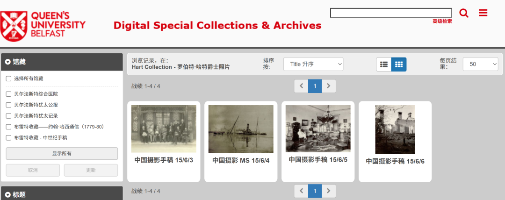Tick the 布雷特收藏 - 中世纪手稿 checkbox

point(8,137)
